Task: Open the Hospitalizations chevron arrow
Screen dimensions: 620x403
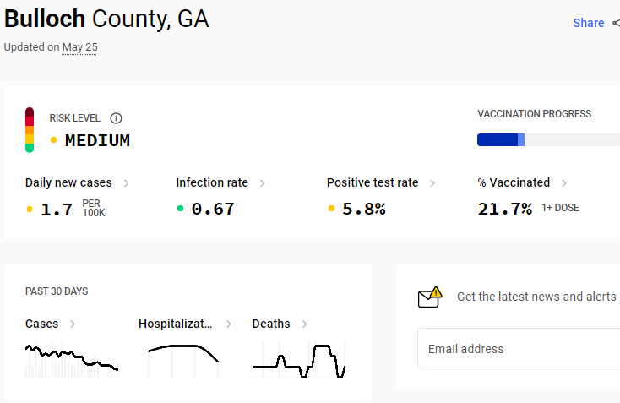Action: (229, 324)
